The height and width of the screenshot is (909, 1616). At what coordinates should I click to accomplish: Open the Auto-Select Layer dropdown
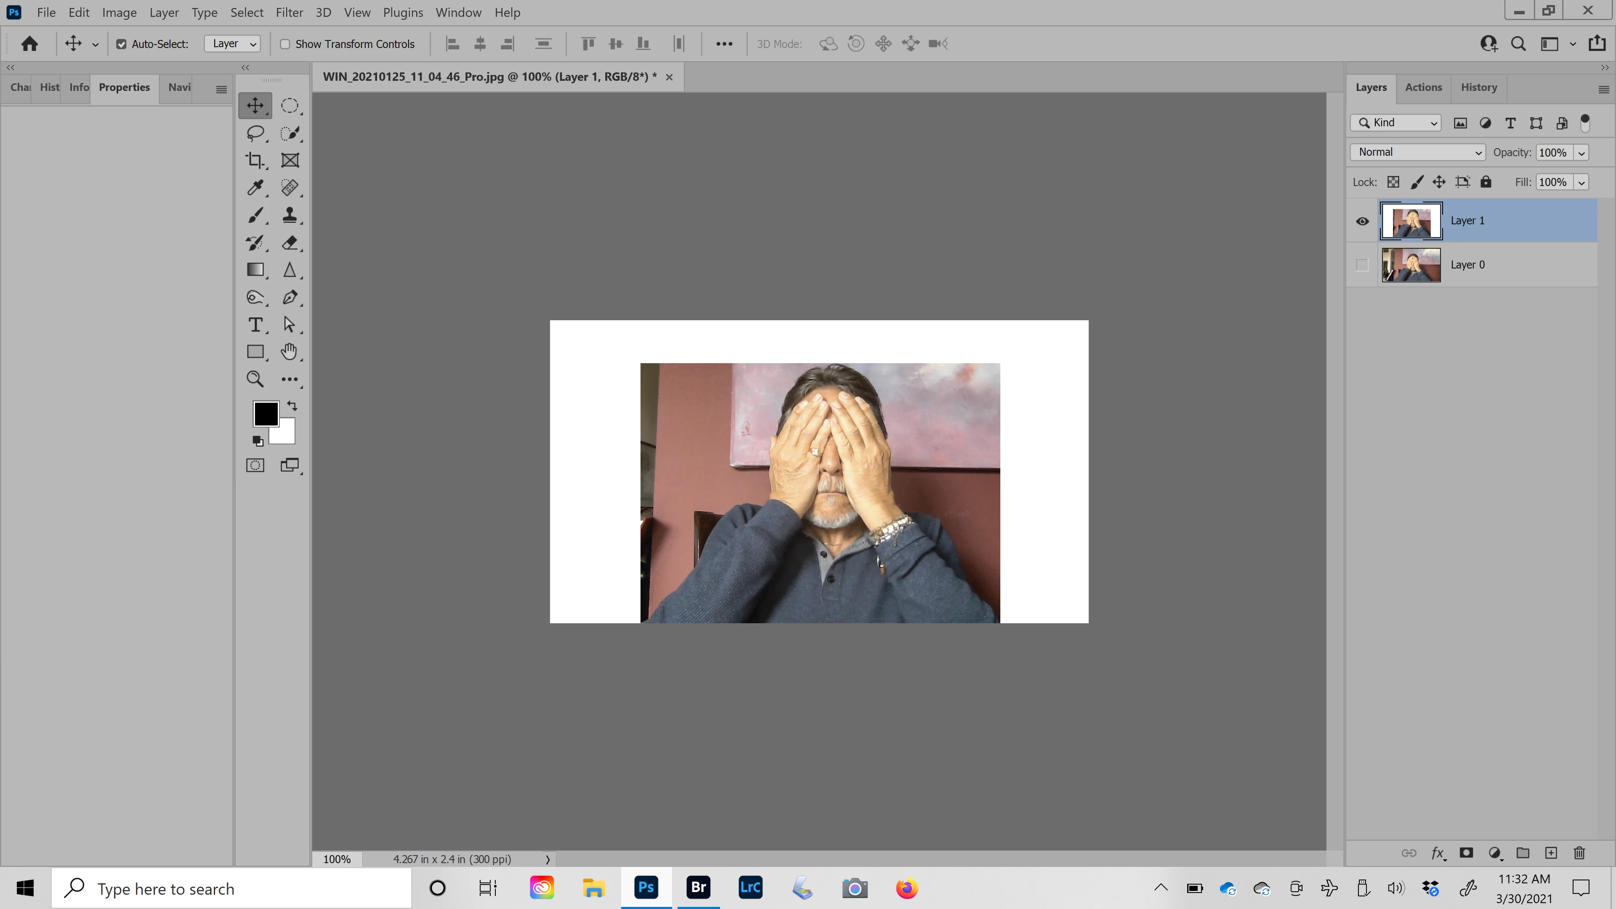pyautogui.click(x=232, y=44)
